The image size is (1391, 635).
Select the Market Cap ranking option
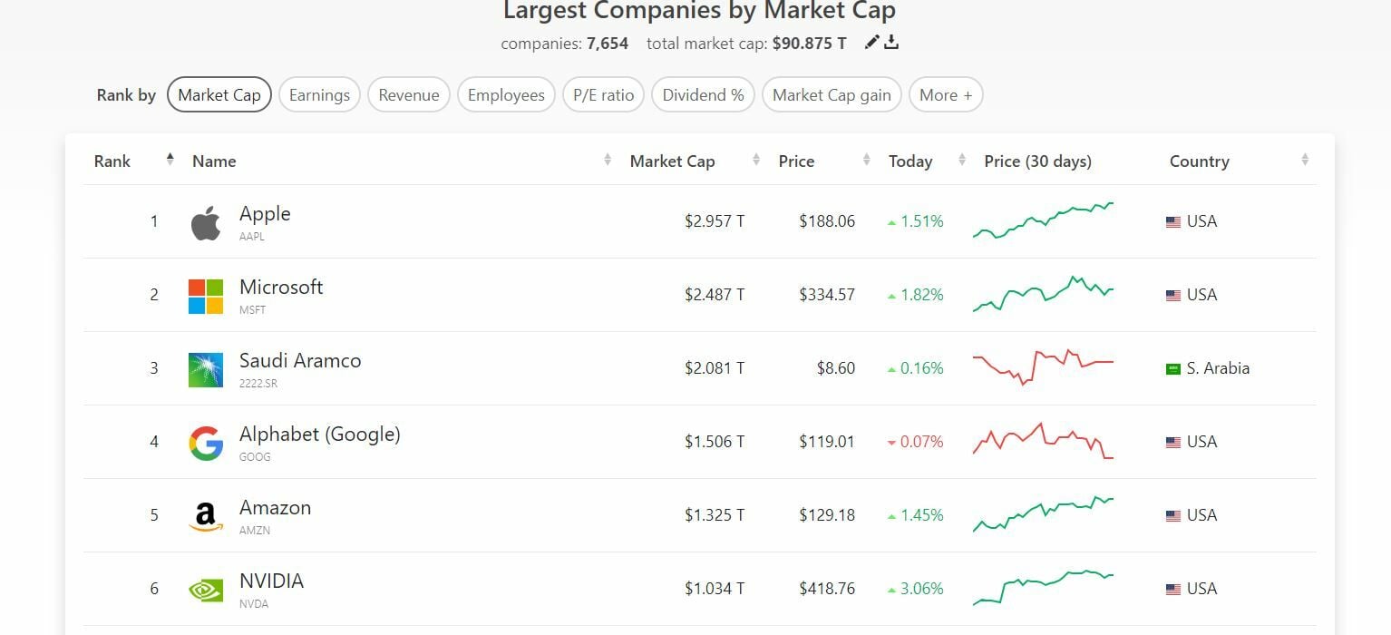(x=219, y=95)
